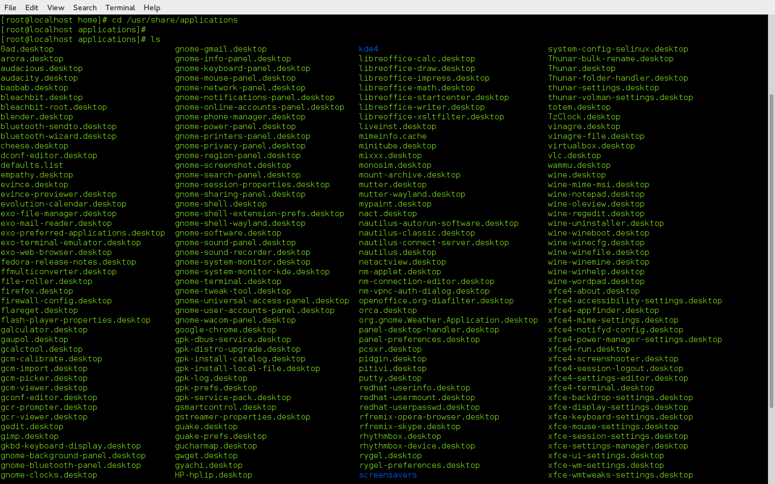Screen dimensions: 775x484
Task: Open the File menu
Action: tap(10, 8)
